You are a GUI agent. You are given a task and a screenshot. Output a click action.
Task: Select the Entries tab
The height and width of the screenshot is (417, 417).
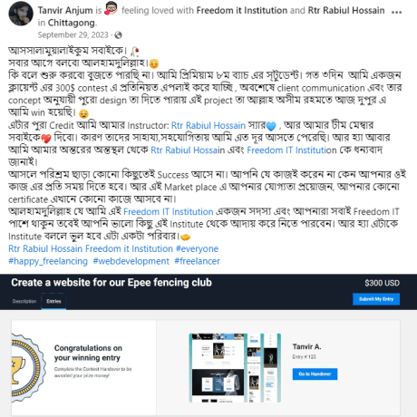[x=53, y=301]
